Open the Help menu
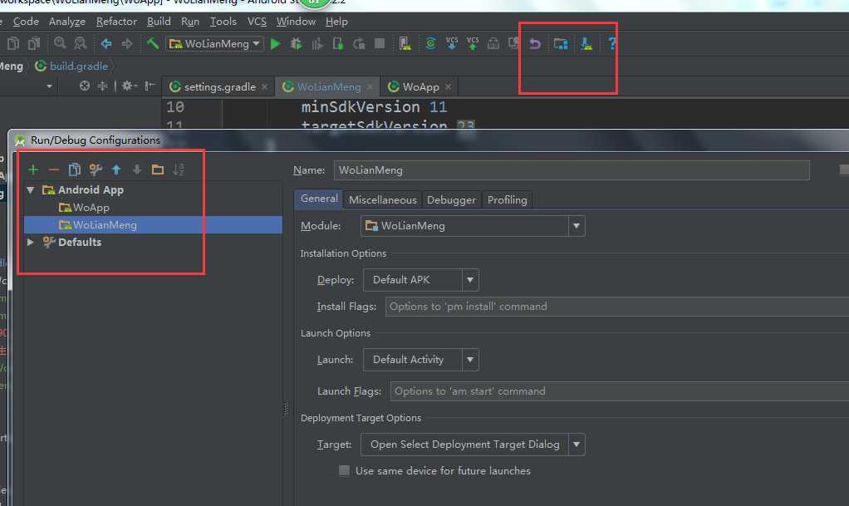Image resolution: width=849 pixels, height=506 pixels. tap(336, 21)
